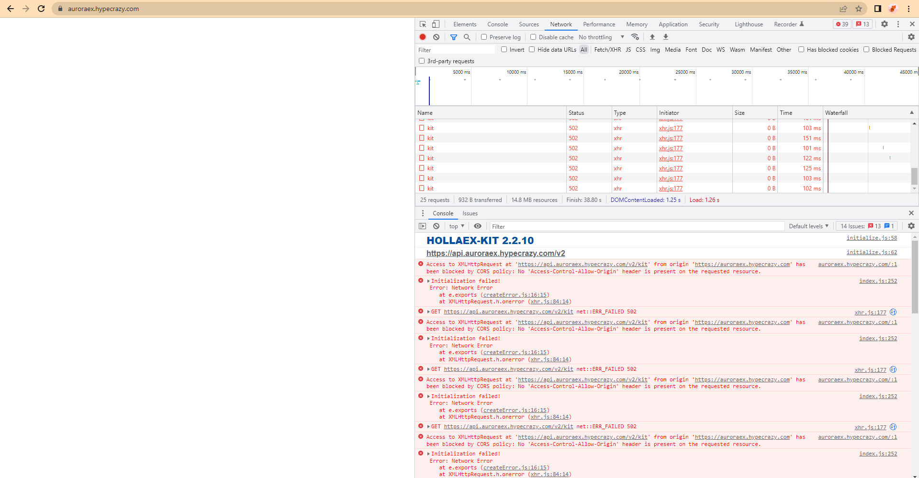The width and height of the screenshot is (919, 478).
Task: Open the No throttling dropdown
Action: tap(601, 37)
